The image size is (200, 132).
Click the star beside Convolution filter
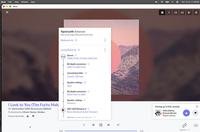coord(86,73)
